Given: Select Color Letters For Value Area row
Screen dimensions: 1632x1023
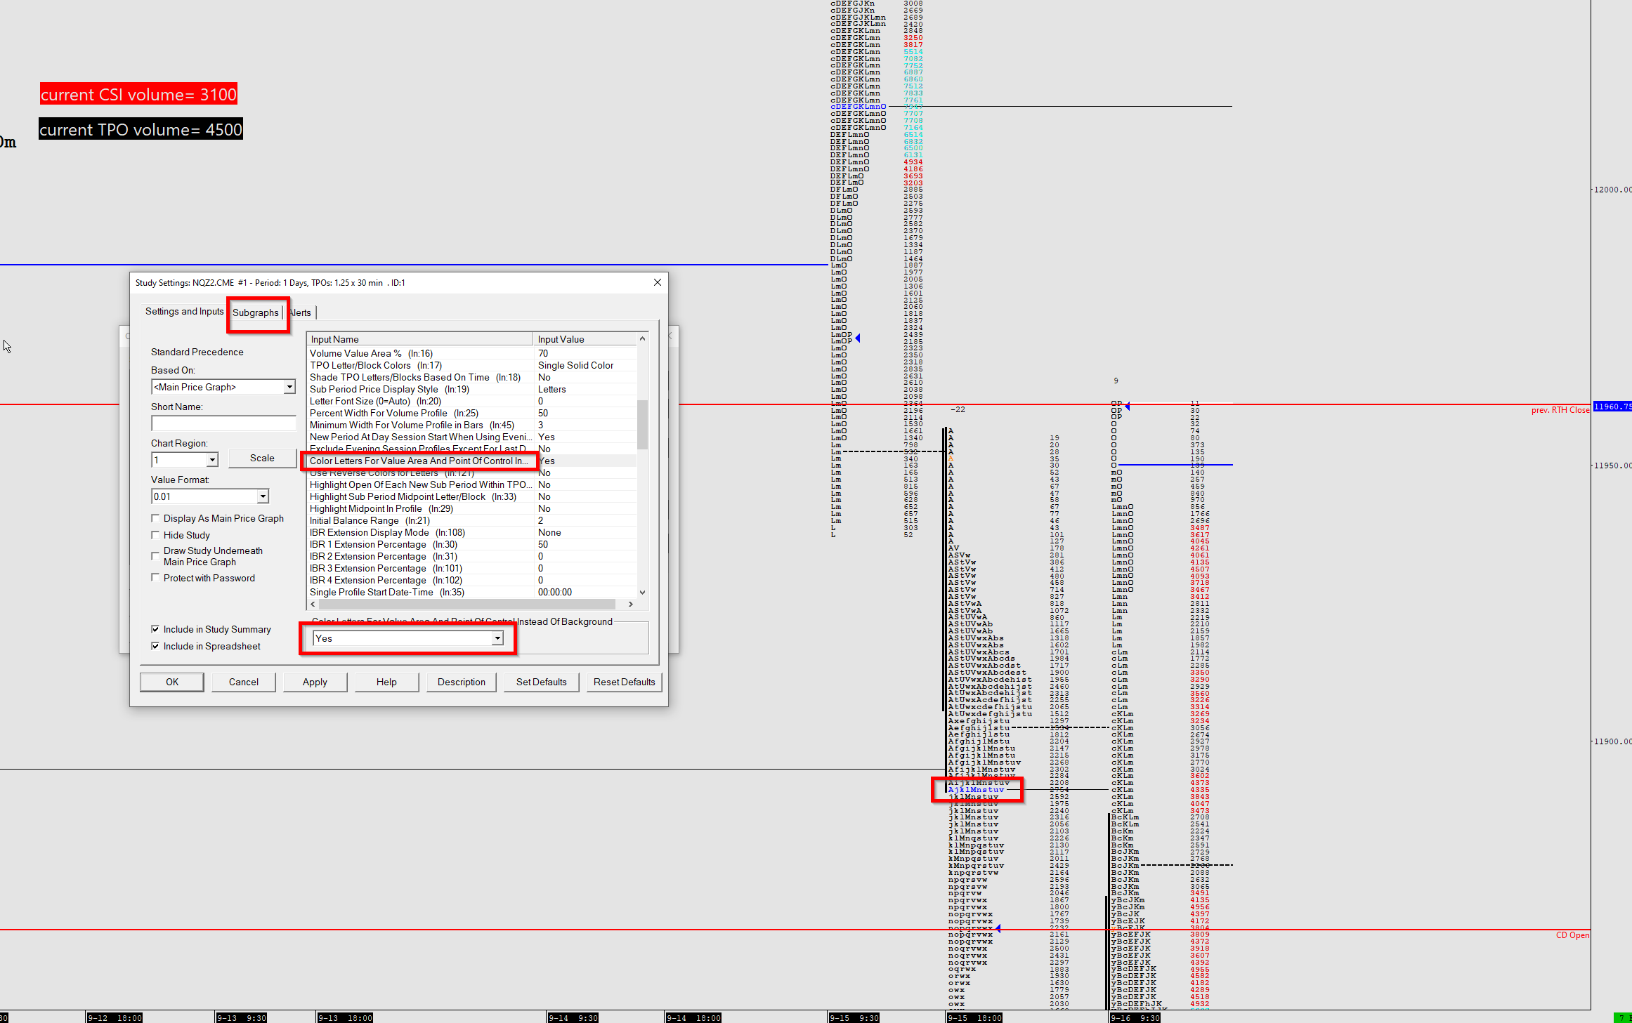Looking at the screenshot, I should click(x=472, y=461).
